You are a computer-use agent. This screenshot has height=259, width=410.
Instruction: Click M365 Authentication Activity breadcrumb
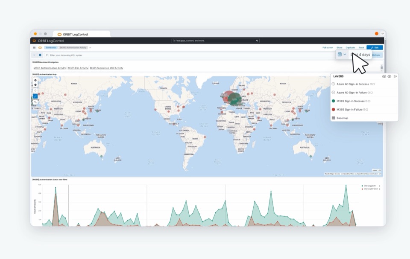(73, 47)
